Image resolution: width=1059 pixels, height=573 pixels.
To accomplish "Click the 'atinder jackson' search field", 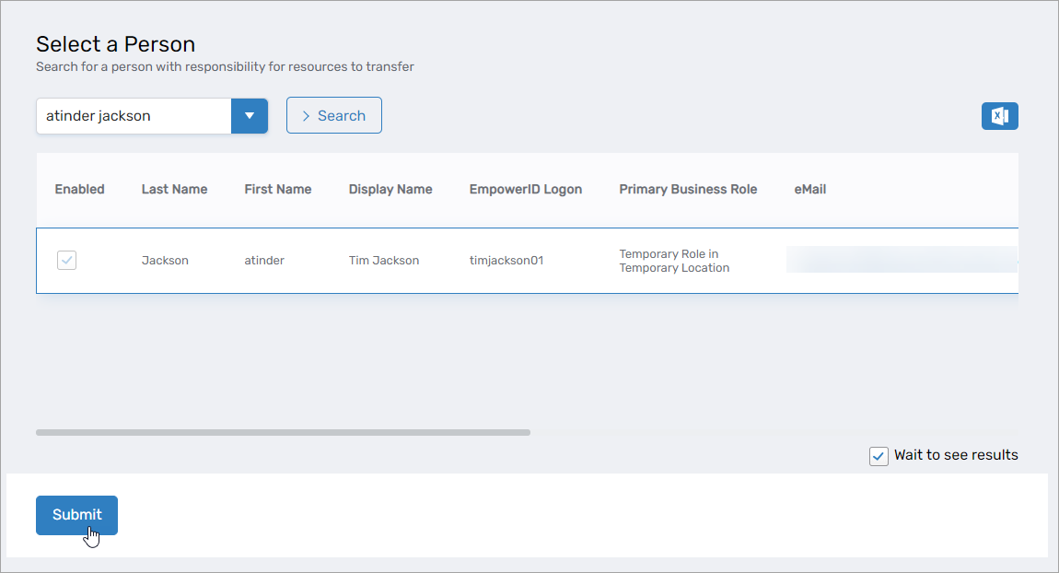I will click(x=134, y=116).
